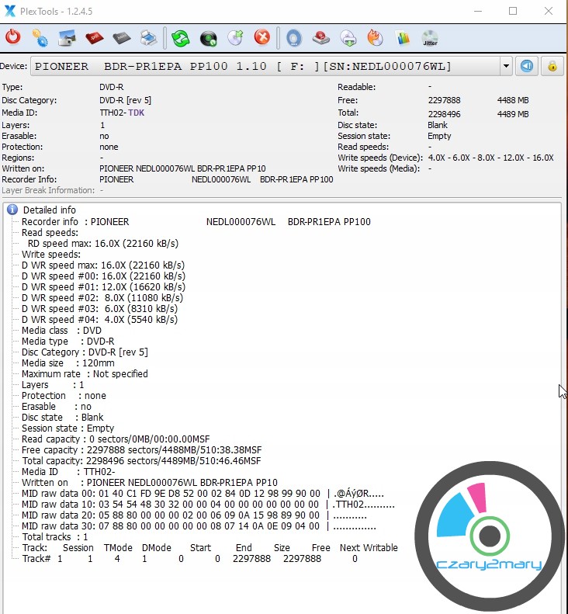Click the red X cancel toolbar icon
Viewport: 568px width, 614px height.
pos(263,37)
